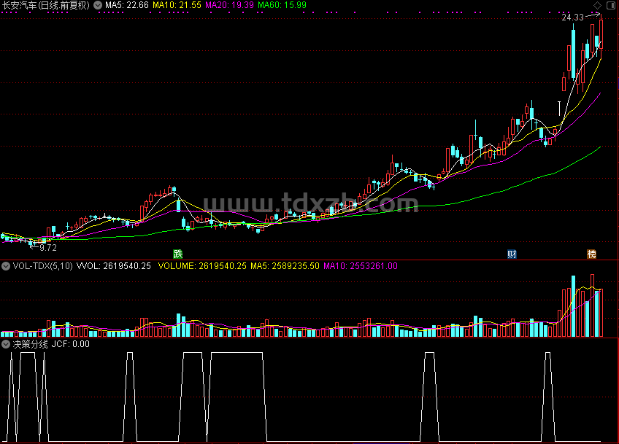Image resolution: width=619 pixels, height=444 pixels.
Task: Click the blue 财 marker icon
Action: [512, 254]
